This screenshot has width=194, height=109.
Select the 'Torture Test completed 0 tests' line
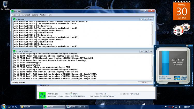50,60
